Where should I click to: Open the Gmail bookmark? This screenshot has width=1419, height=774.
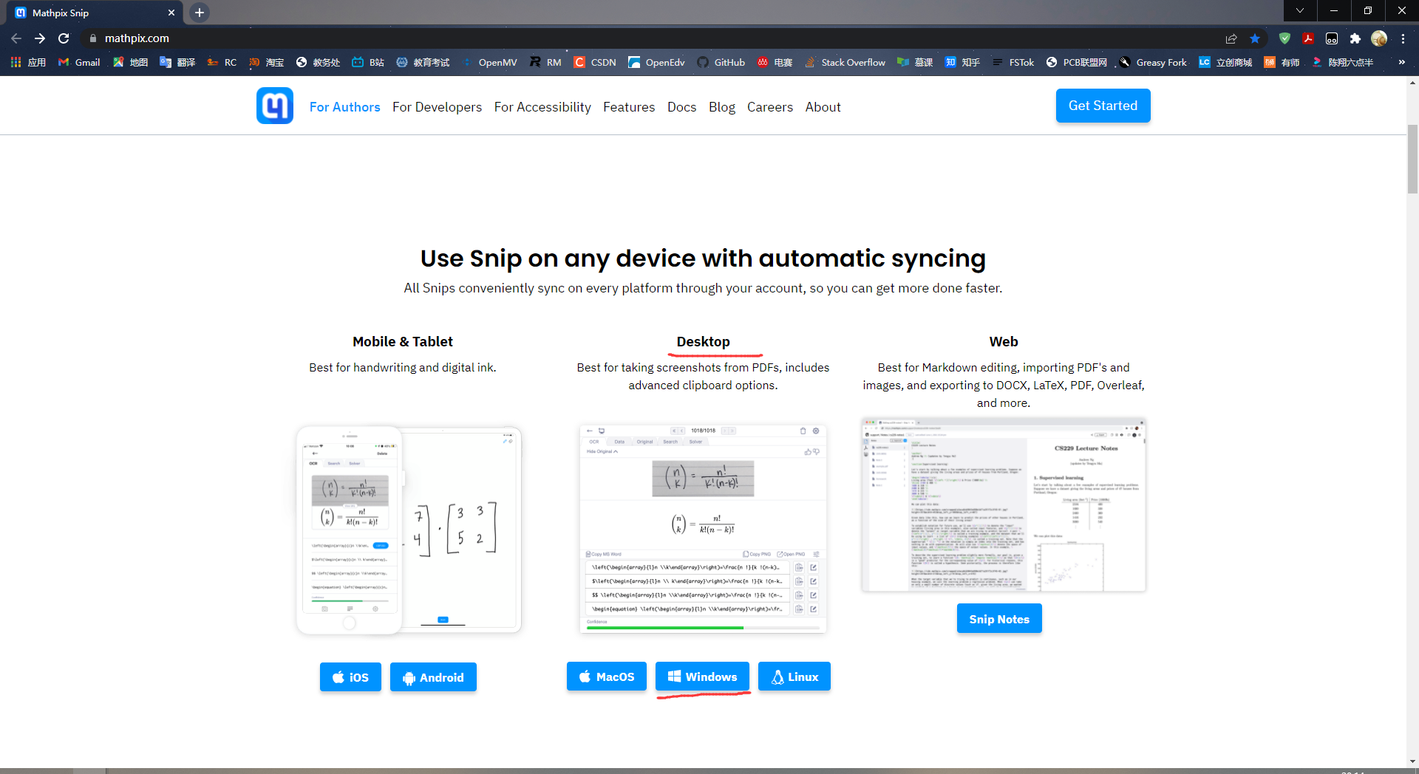[x=79, y=62]
